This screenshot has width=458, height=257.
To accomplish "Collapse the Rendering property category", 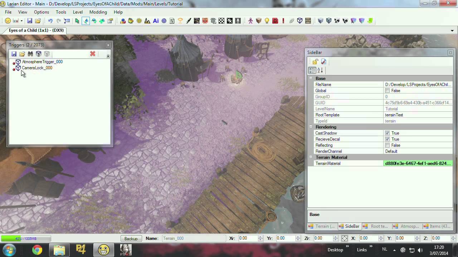I will click(x=311, y=127).
